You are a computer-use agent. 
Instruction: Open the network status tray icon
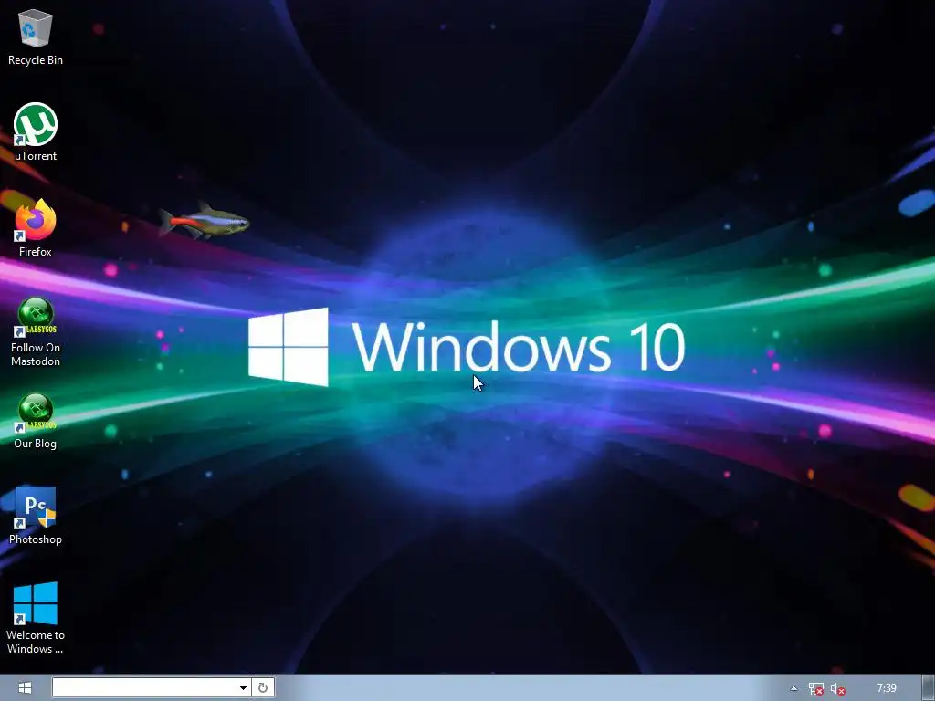[815, 689]
